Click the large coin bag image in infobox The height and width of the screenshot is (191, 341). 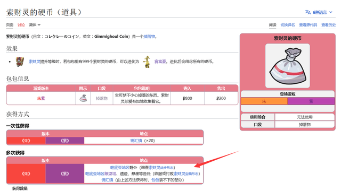(288, 66)
